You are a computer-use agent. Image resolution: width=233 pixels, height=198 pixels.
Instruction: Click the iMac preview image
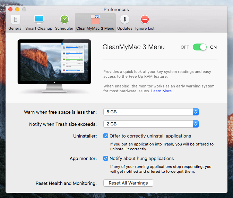click(54, 66)
